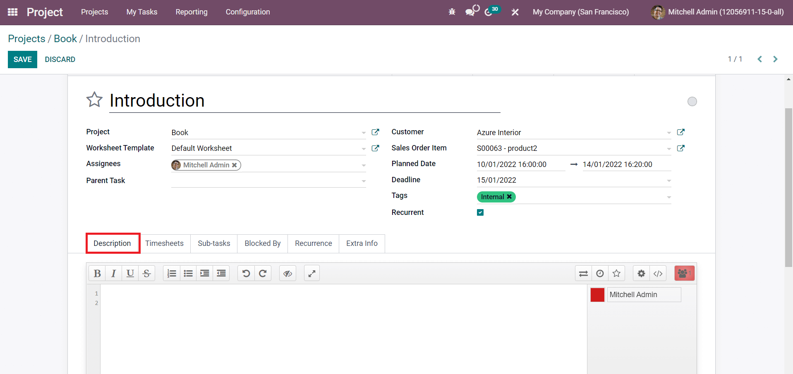Expand the Tags dropdown
Image resolution: width=793 pixels, height=374 pixels.
click(x=669, y=197)
